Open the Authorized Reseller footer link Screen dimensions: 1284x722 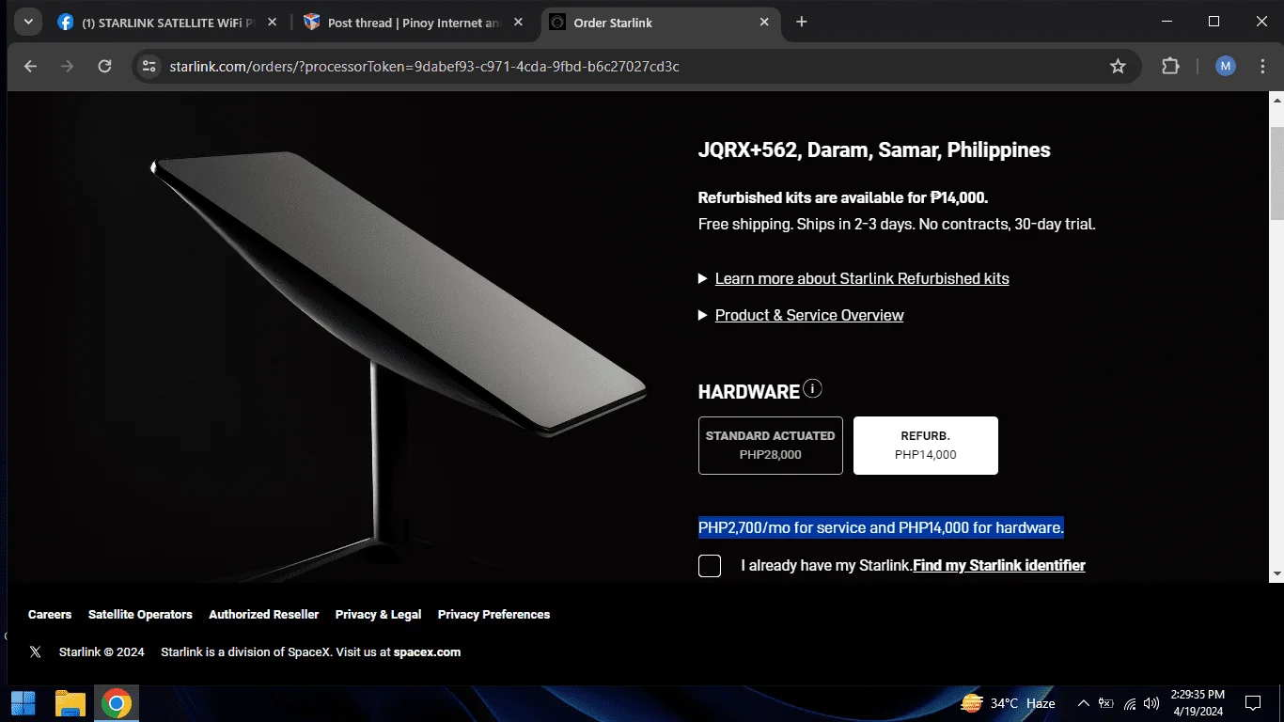coord(264,614)
